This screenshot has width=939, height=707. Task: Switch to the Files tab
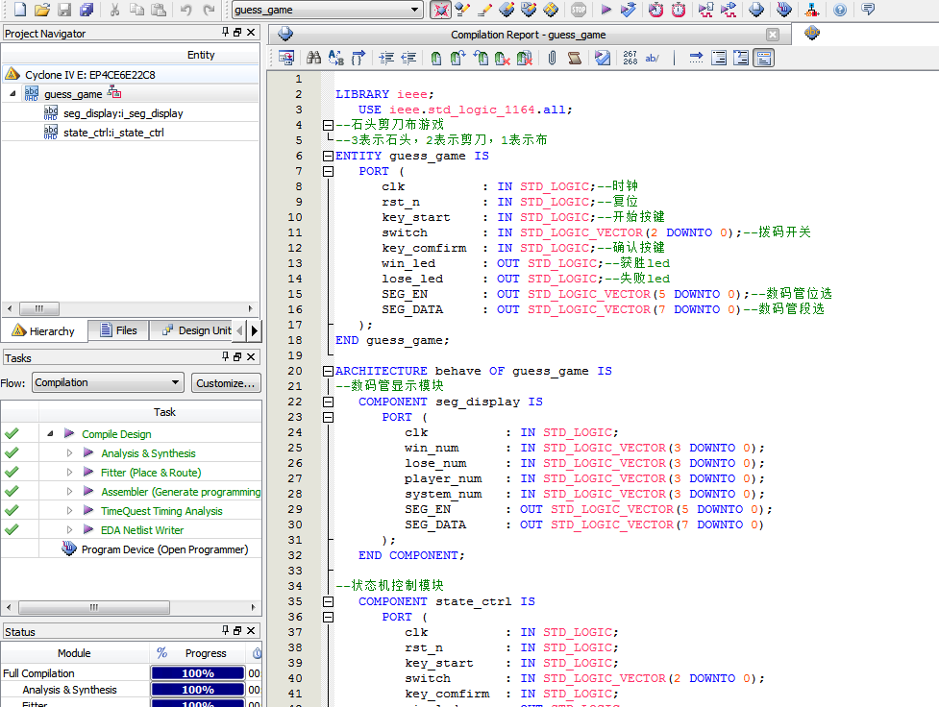click(118, 329)
